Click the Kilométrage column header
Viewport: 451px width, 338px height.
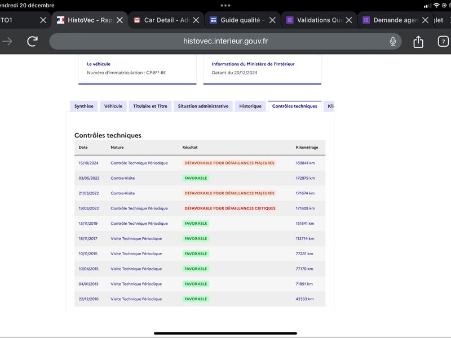pos(307,147)
